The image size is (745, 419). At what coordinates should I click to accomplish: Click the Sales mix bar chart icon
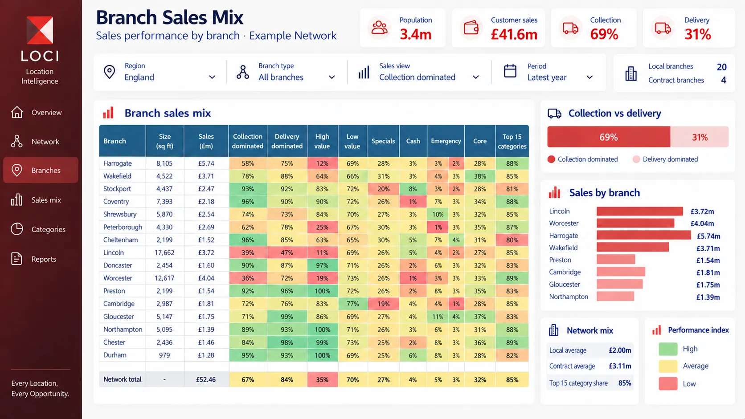pos(17,199)
